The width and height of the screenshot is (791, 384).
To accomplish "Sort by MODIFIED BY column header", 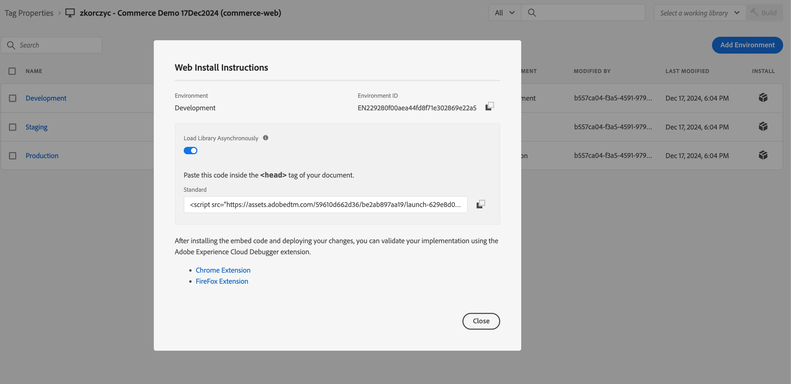I will point(592,71).
